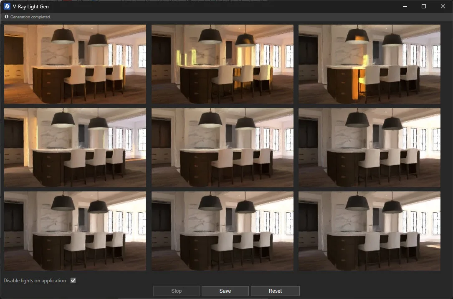The image size is (453, 299).
Task: Select the bottom-right lighting variation preview
Action: pos(369,231)
